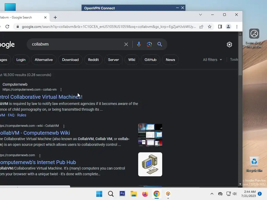The width and height of the screenshot is (267, 200).
Task: Close the Google Search tab
Action: [45, 17]
